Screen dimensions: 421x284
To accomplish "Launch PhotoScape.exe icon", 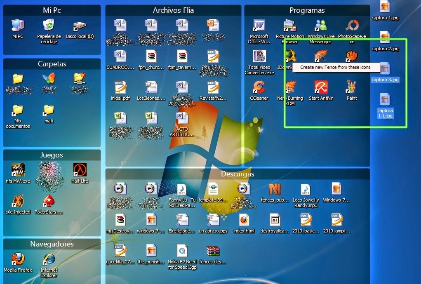I will coord(352,26).
